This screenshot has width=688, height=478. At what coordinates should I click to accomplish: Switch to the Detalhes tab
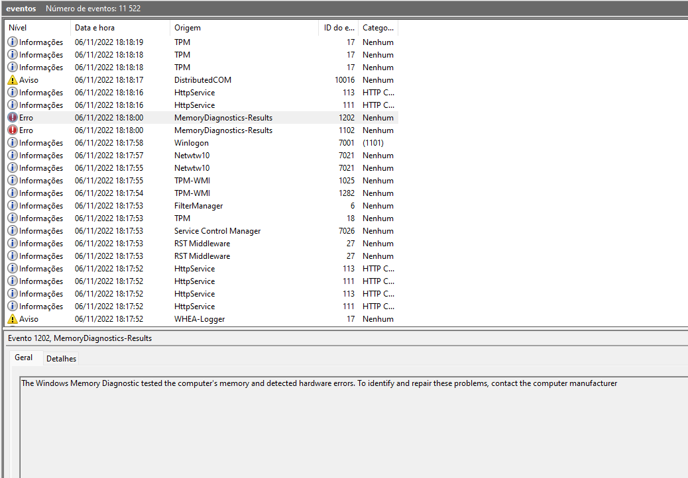point(61,358)
